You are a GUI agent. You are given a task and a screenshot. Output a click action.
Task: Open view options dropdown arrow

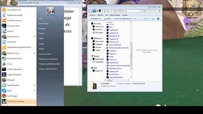point(148,19)
